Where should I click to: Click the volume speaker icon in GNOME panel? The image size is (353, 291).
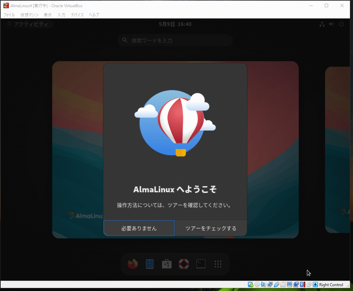point(331,24)
